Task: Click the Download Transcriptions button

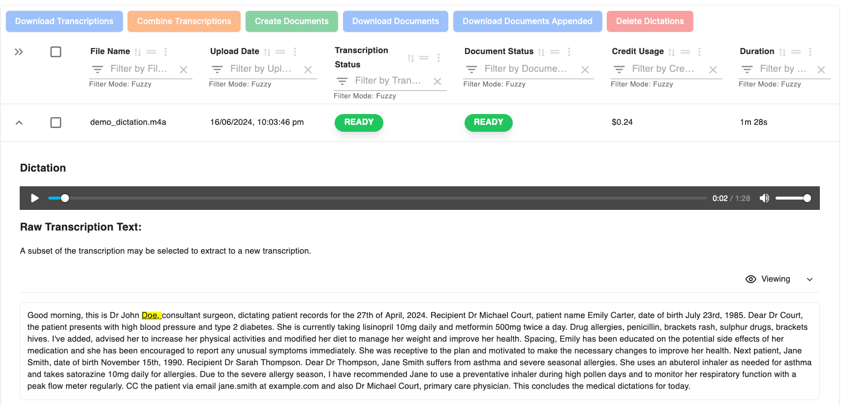Action: pos(64,21)
